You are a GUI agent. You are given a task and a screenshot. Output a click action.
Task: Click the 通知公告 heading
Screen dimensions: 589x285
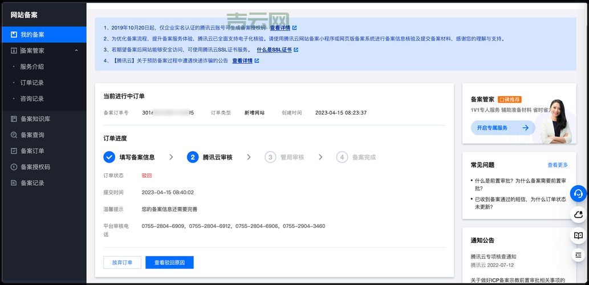[482, 241]
